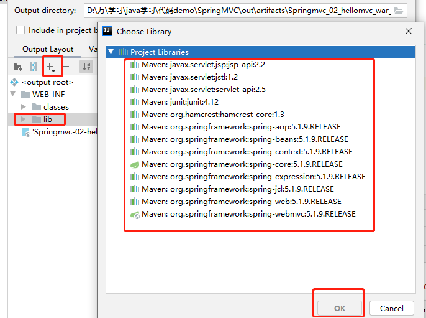Switch to the Output Layout tab
The width and height of the screenshot is (426, 318).
48,49
